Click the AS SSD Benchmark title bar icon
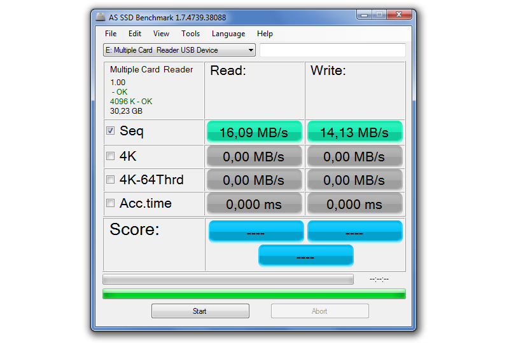 pos(101,17)
